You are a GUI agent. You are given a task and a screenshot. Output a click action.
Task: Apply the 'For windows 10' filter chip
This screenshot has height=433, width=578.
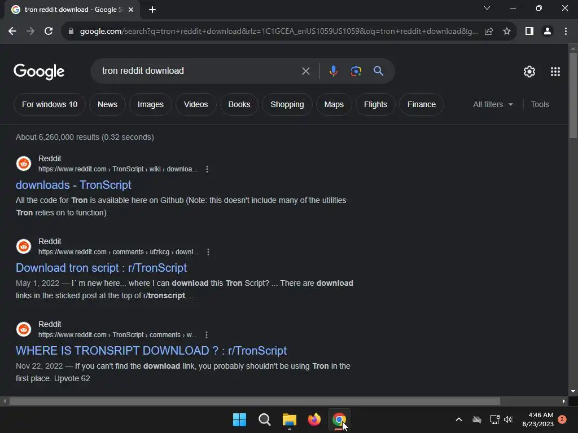50,104
